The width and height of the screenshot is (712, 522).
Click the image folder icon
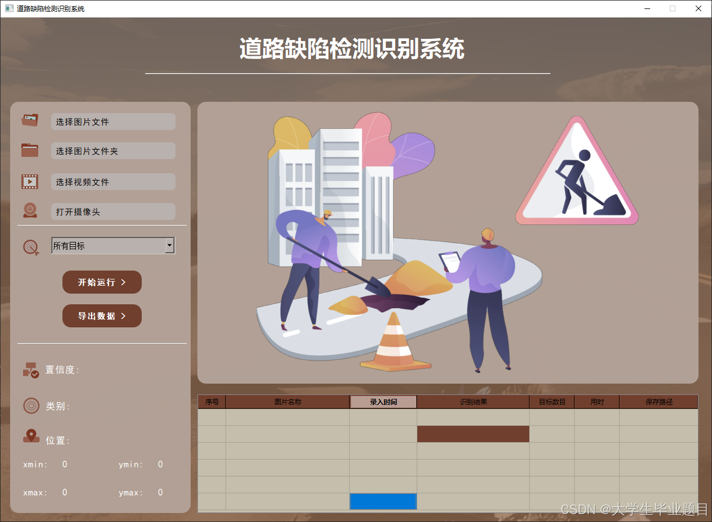point(30,150)
